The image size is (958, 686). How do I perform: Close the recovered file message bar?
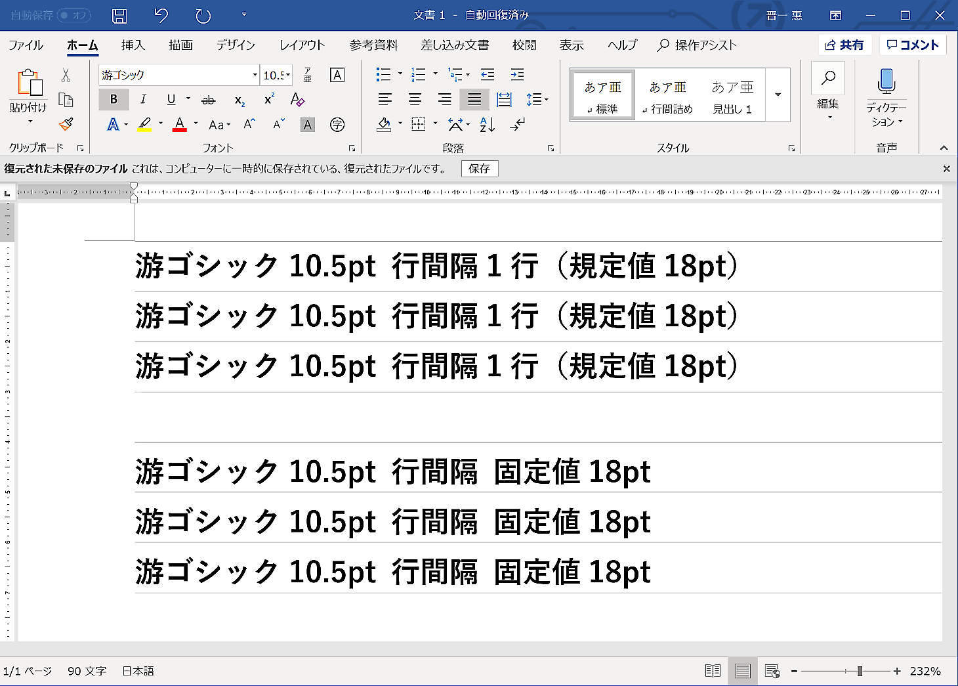pyautogui.click(x=946, y=169)
